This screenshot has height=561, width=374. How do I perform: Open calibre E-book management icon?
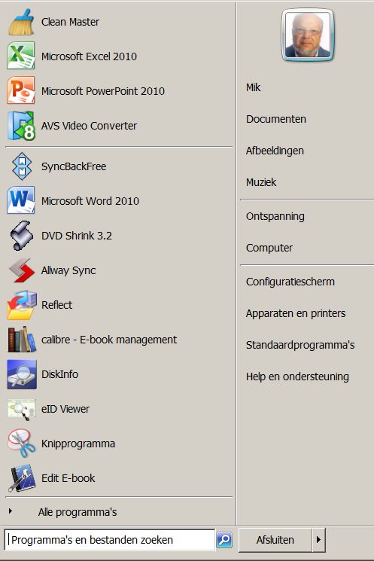22,339
